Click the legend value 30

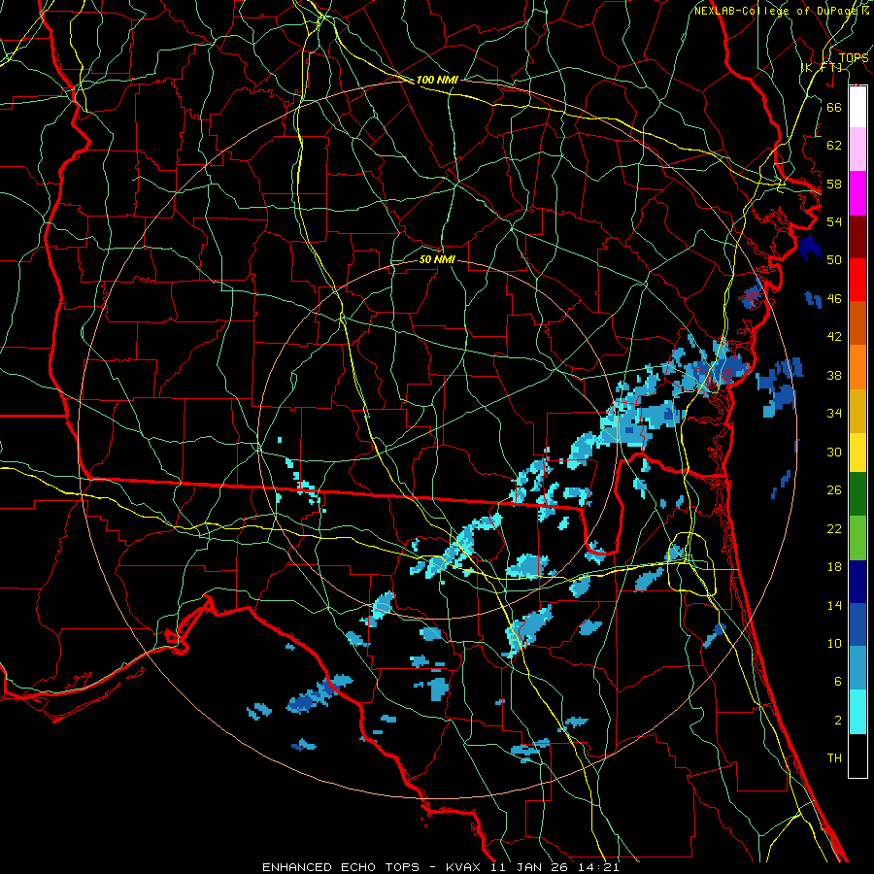(834, 452)
